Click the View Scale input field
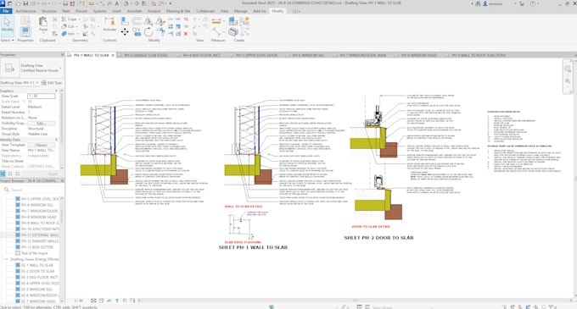The image size is (577, 309). tap(42, 97)
